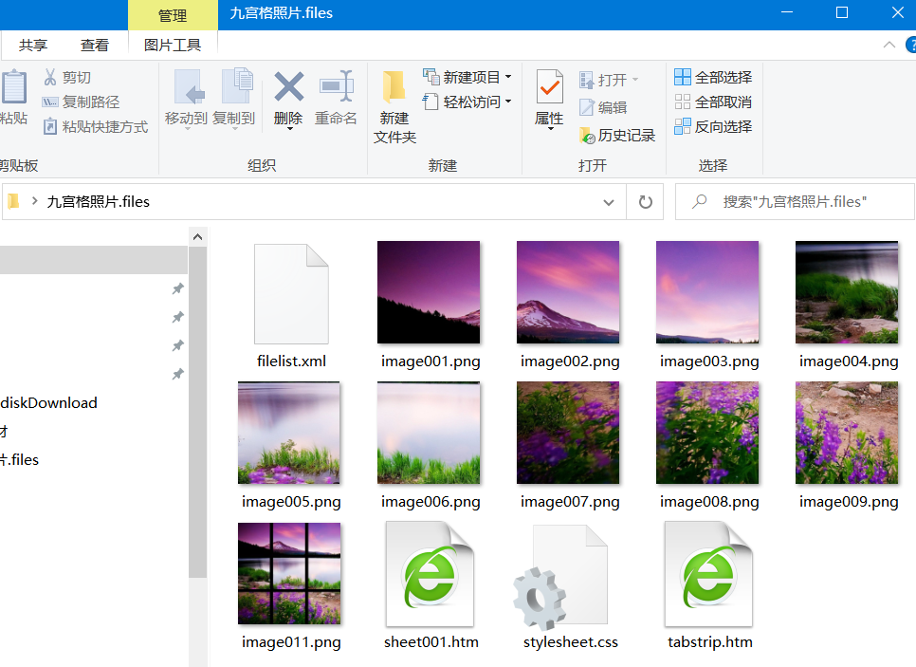The image size is (916, 667).
Task: Click 九宫格照片.files in the address path
Action: [x=99, y=202]
